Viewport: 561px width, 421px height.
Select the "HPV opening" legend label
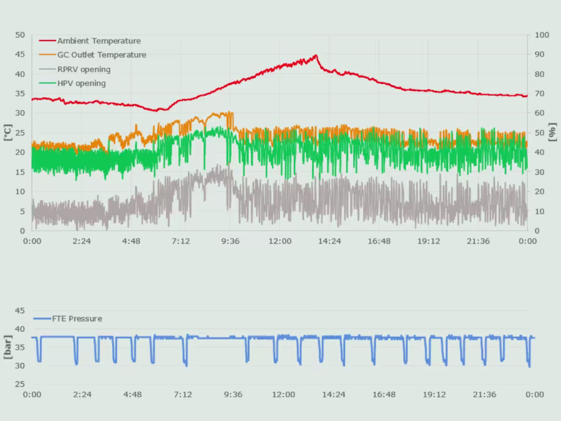pyautogui.click(x=82, y=83)
